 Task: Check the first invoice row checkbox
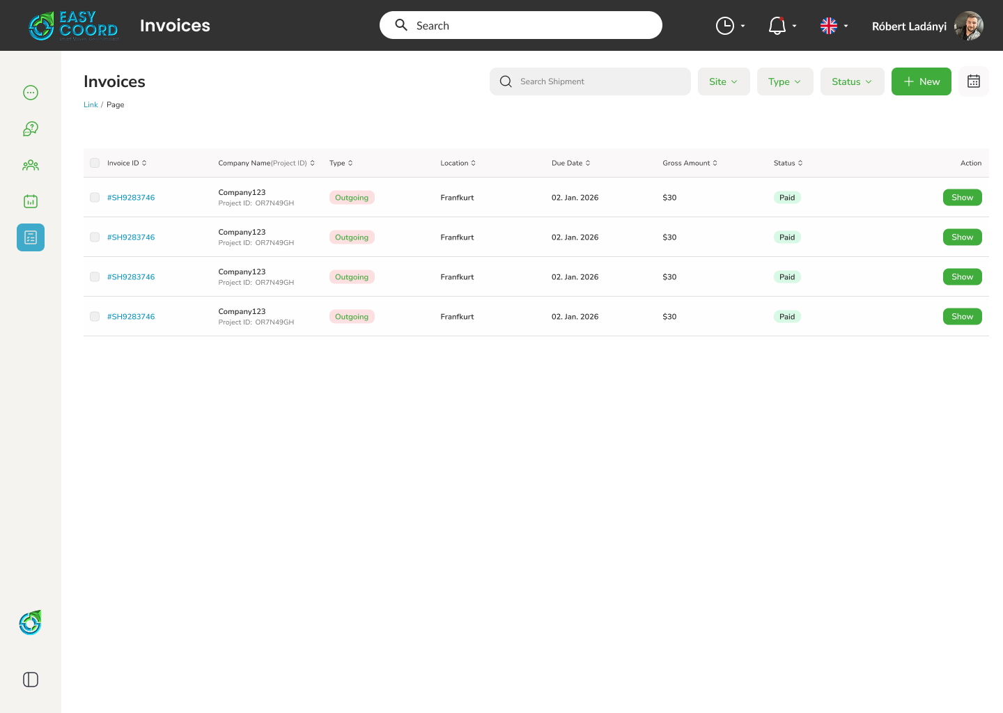pyautogui.click(x=95, y=198)
